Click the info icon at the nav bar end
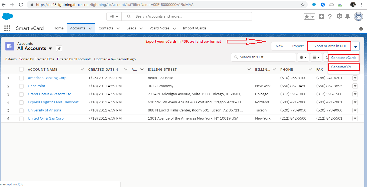Screen dimensions: 367x187 [361, 29]
